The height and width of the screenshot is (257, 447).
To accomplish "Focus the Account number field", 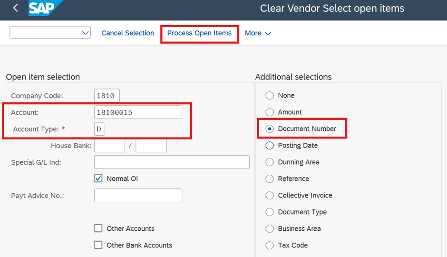I will pos(138,112).
